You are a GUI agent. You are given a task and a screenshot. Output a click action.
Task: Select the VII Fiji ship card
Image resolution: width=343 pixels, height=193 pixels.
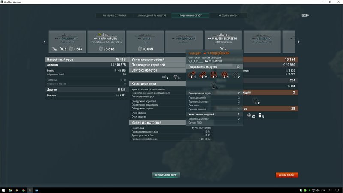pos(145,42)
